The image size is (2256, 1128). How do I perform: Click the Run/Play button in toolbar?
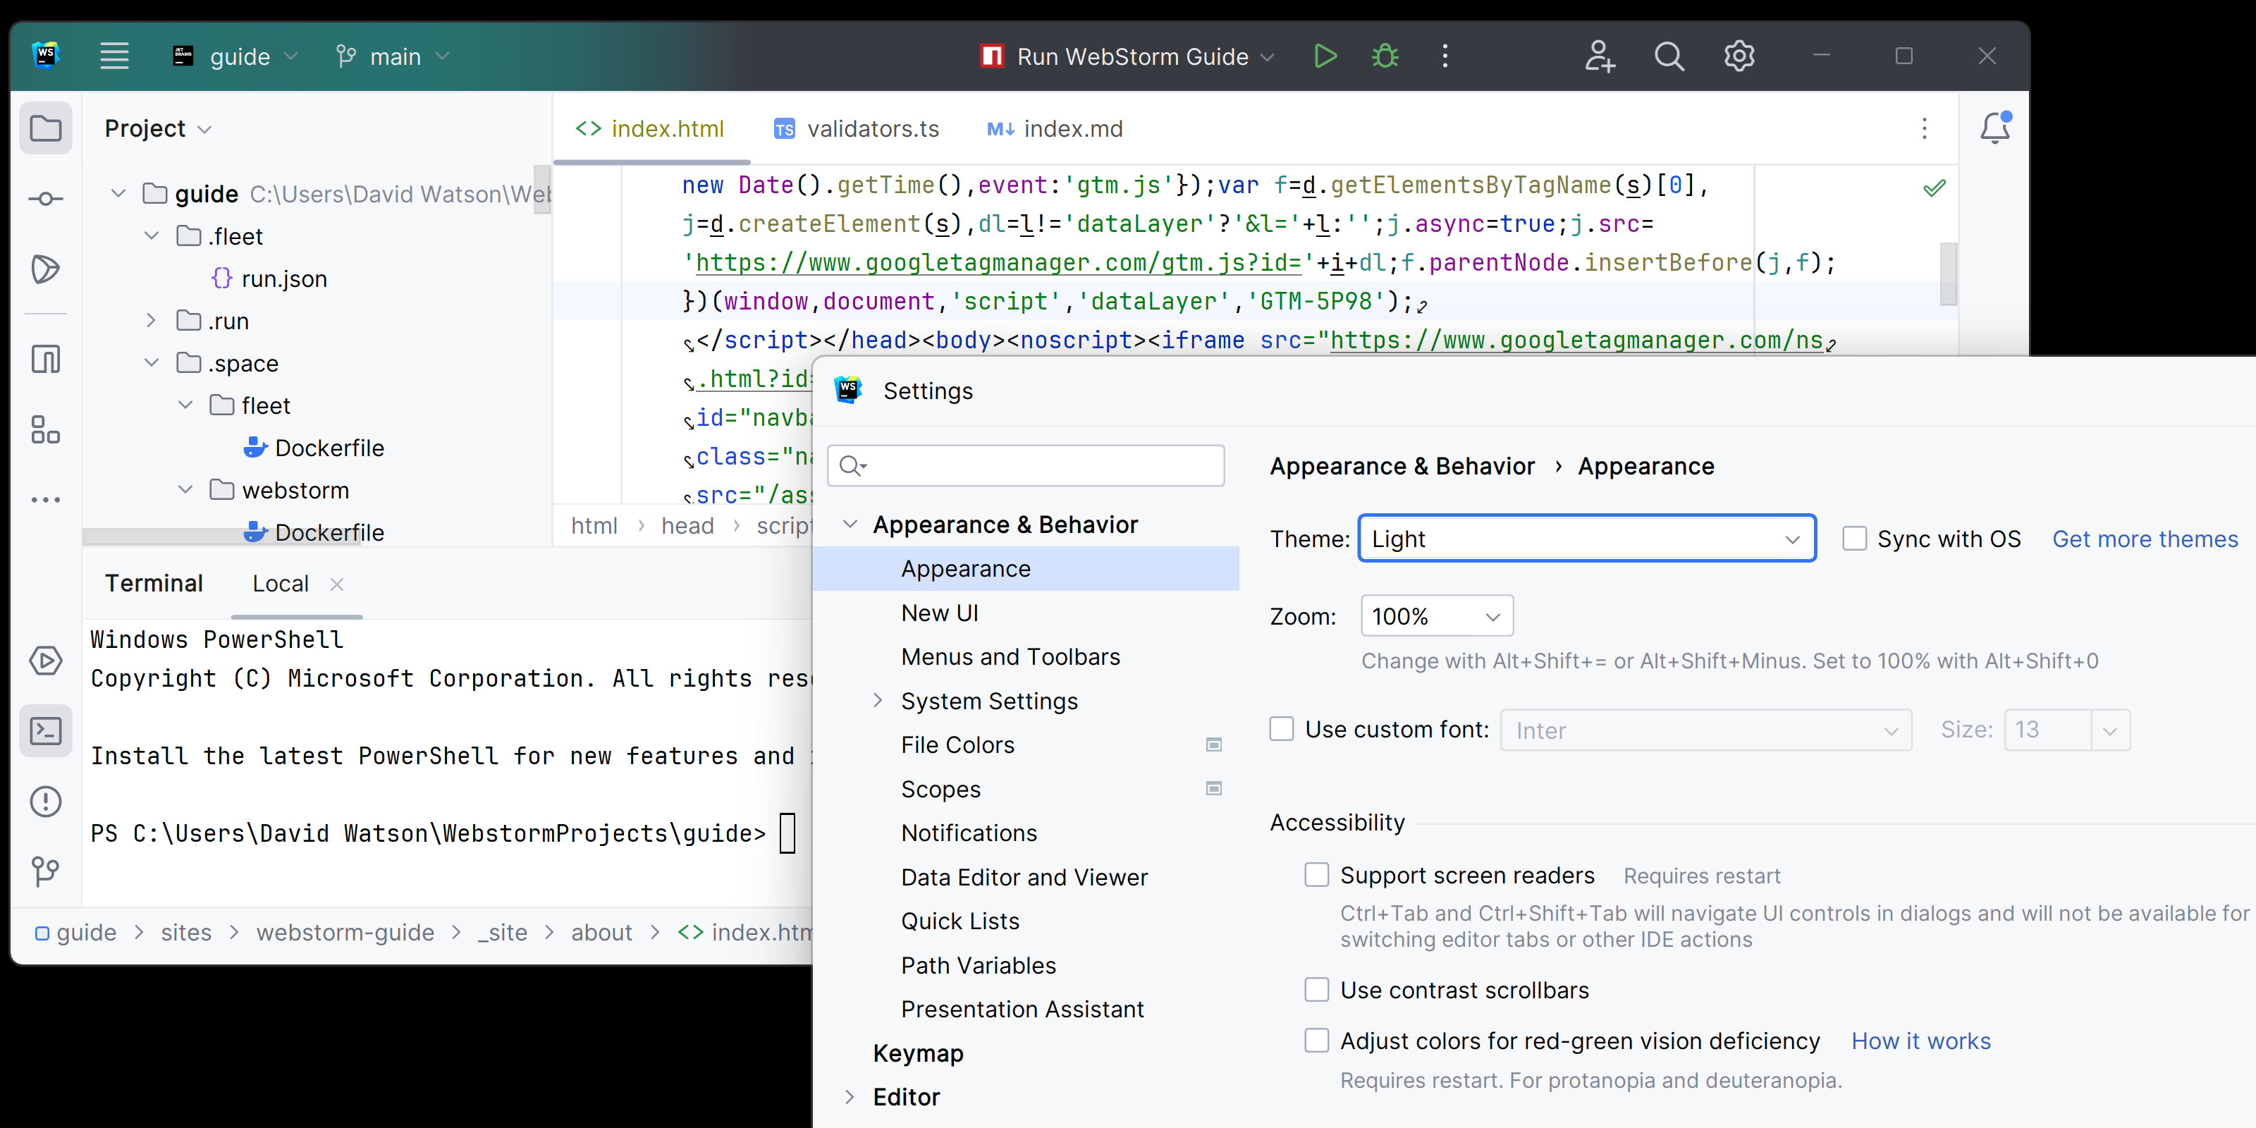tap(1325, 56)
